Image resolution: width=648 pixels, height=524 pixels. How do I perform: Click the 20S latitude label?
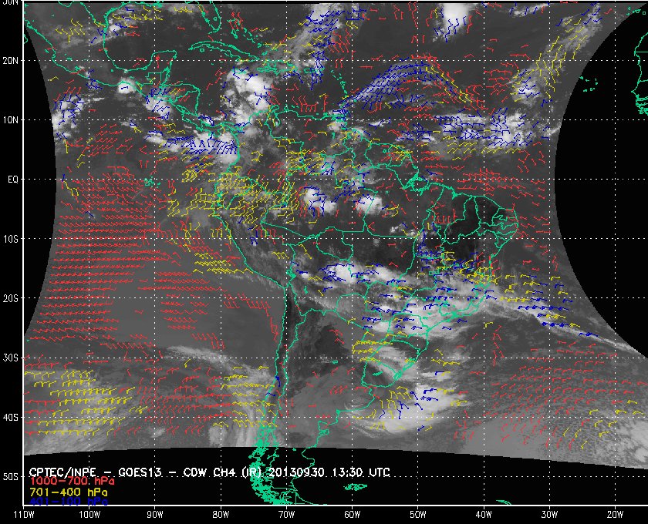pyautogui.click(x=10, y=298)
